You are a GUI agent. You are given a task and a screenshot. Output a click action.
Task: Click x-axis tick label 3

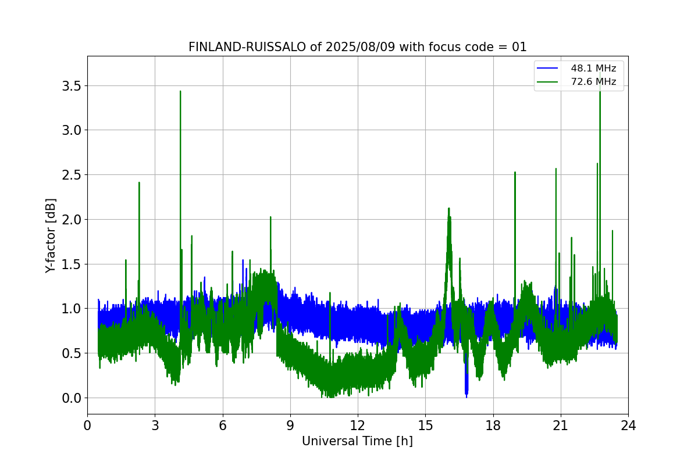[155, 425]
